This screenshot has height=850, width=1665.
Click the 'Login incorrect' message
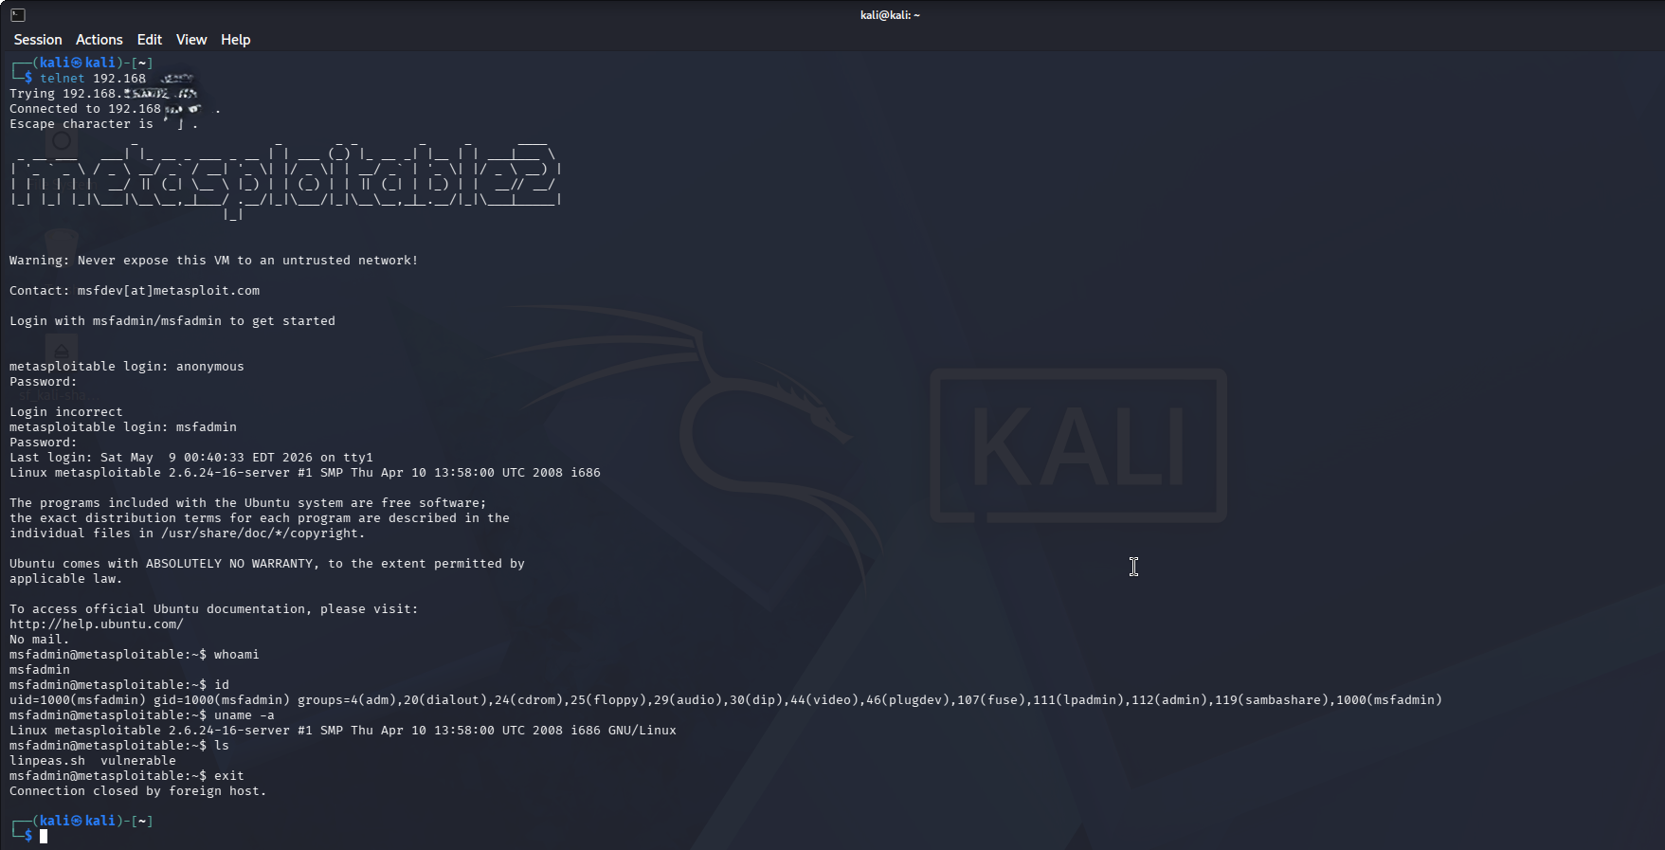[x=66, y=412]
